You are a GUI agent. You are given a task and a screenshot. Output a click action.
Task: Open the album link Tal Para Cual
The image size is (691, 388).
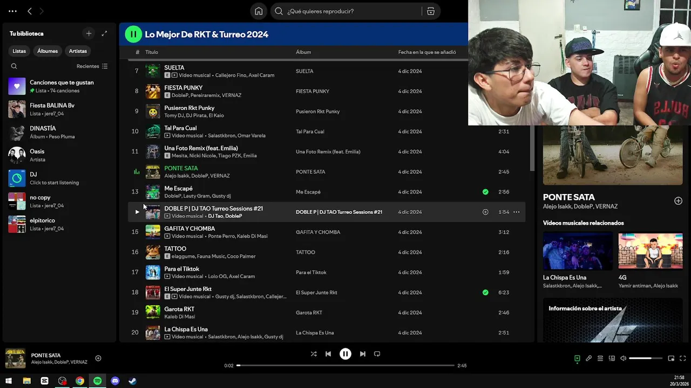[310, 131]
